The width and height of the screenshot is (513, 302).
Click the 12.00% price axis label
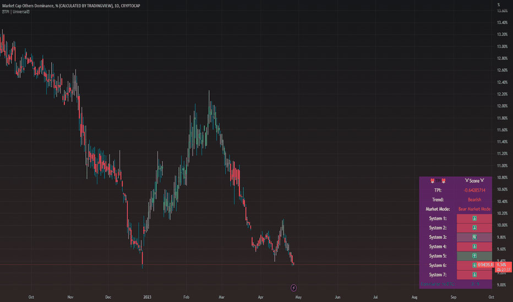pyautogui.click(x=502, y=106)
